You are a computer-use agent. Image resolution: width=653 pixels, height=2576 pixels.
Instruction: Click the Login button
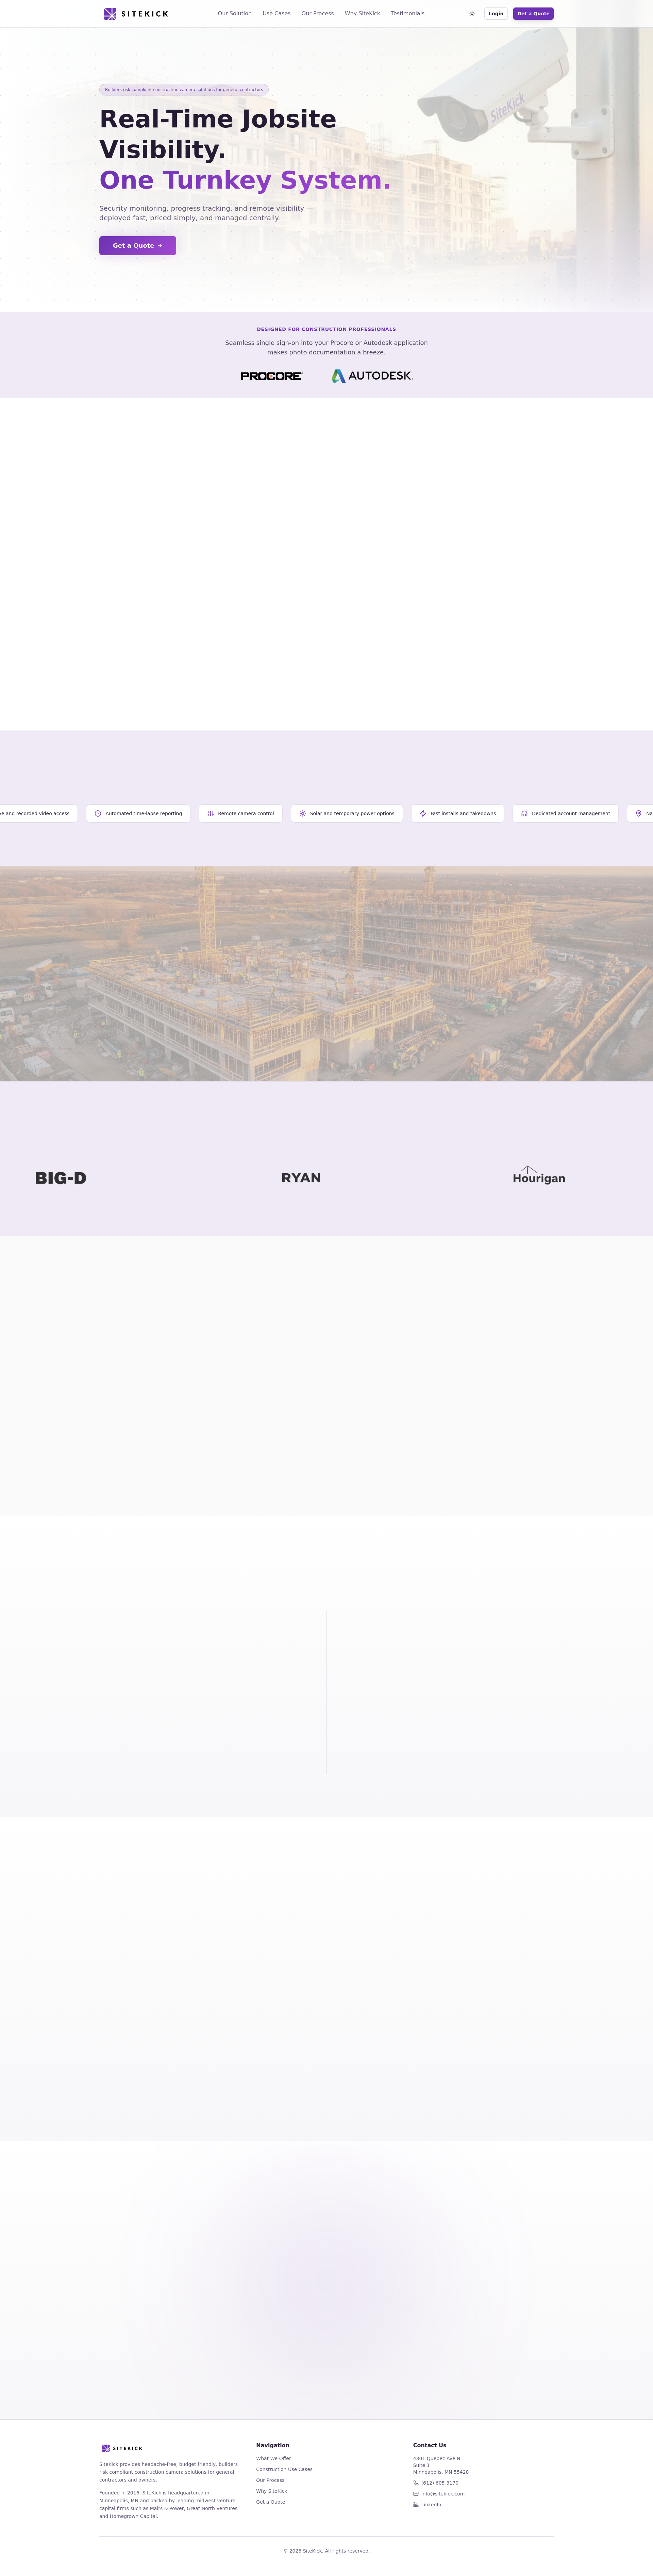pos(496,14)
